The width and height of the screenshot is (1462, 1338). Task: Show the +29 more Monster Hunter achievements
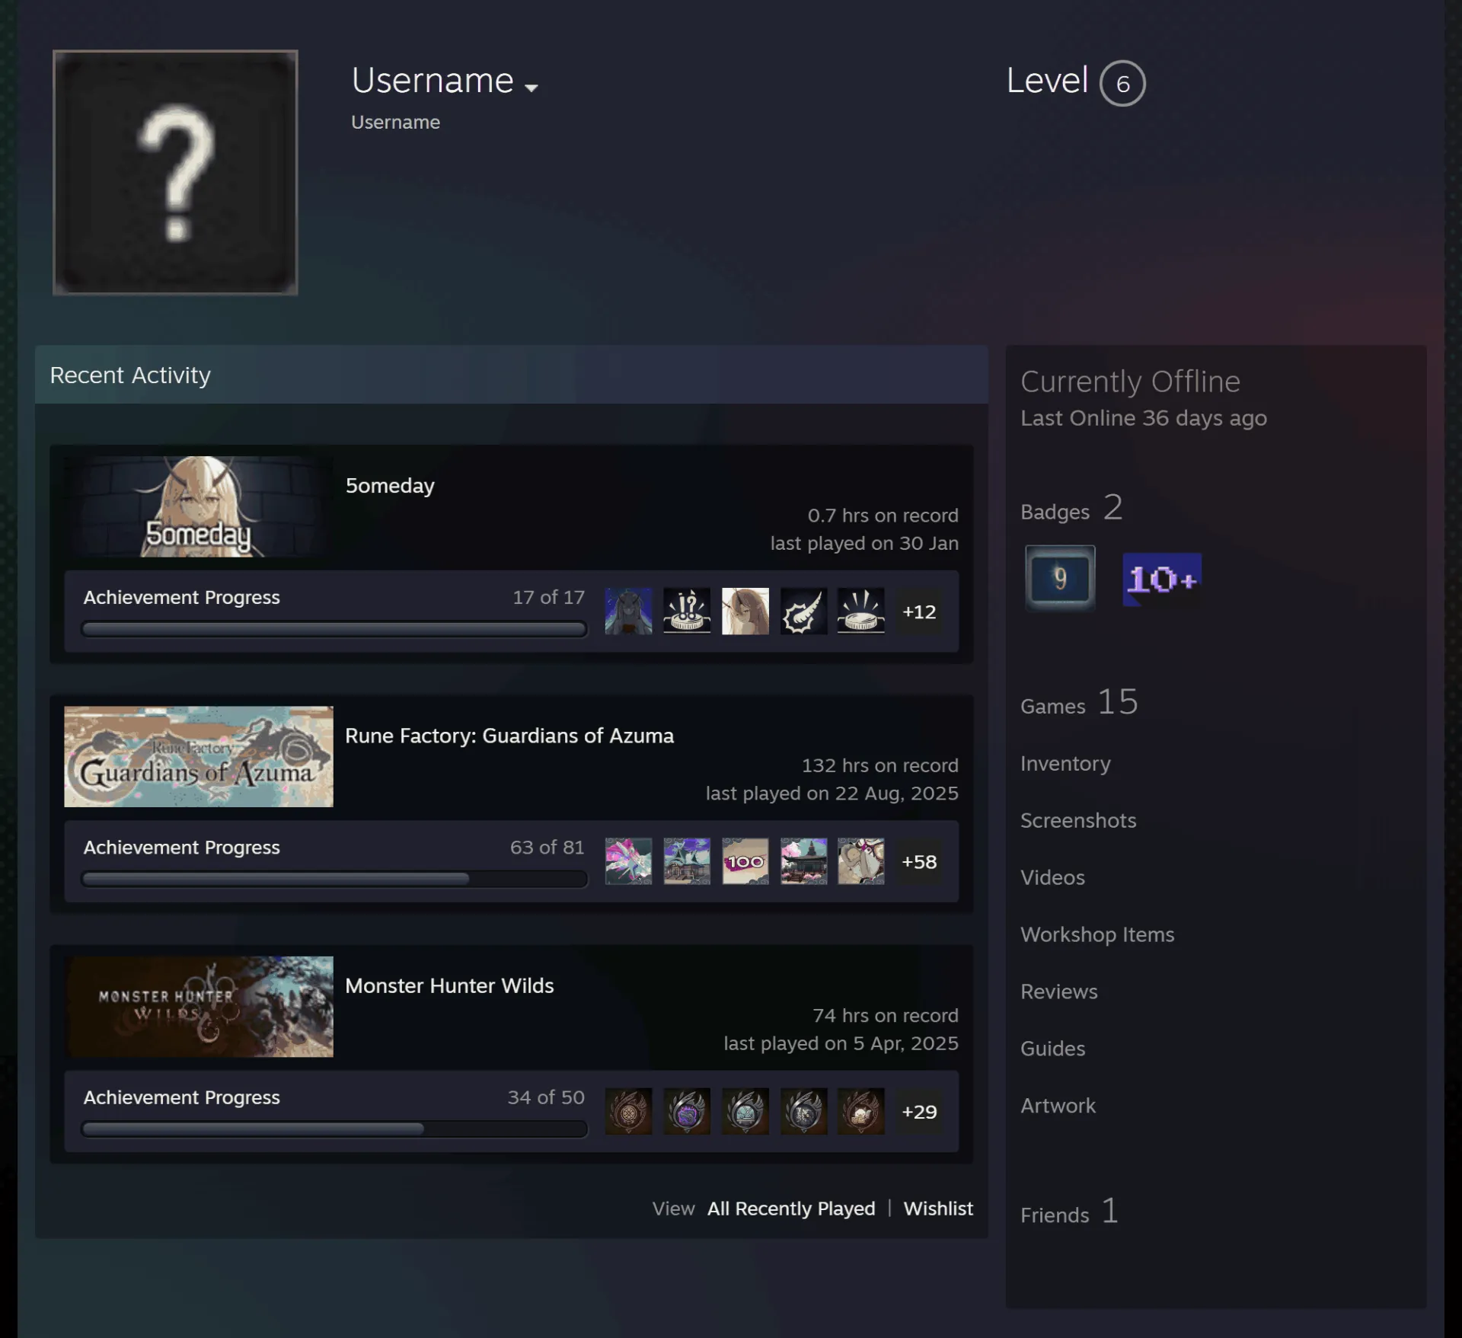tap(919, 1111)
